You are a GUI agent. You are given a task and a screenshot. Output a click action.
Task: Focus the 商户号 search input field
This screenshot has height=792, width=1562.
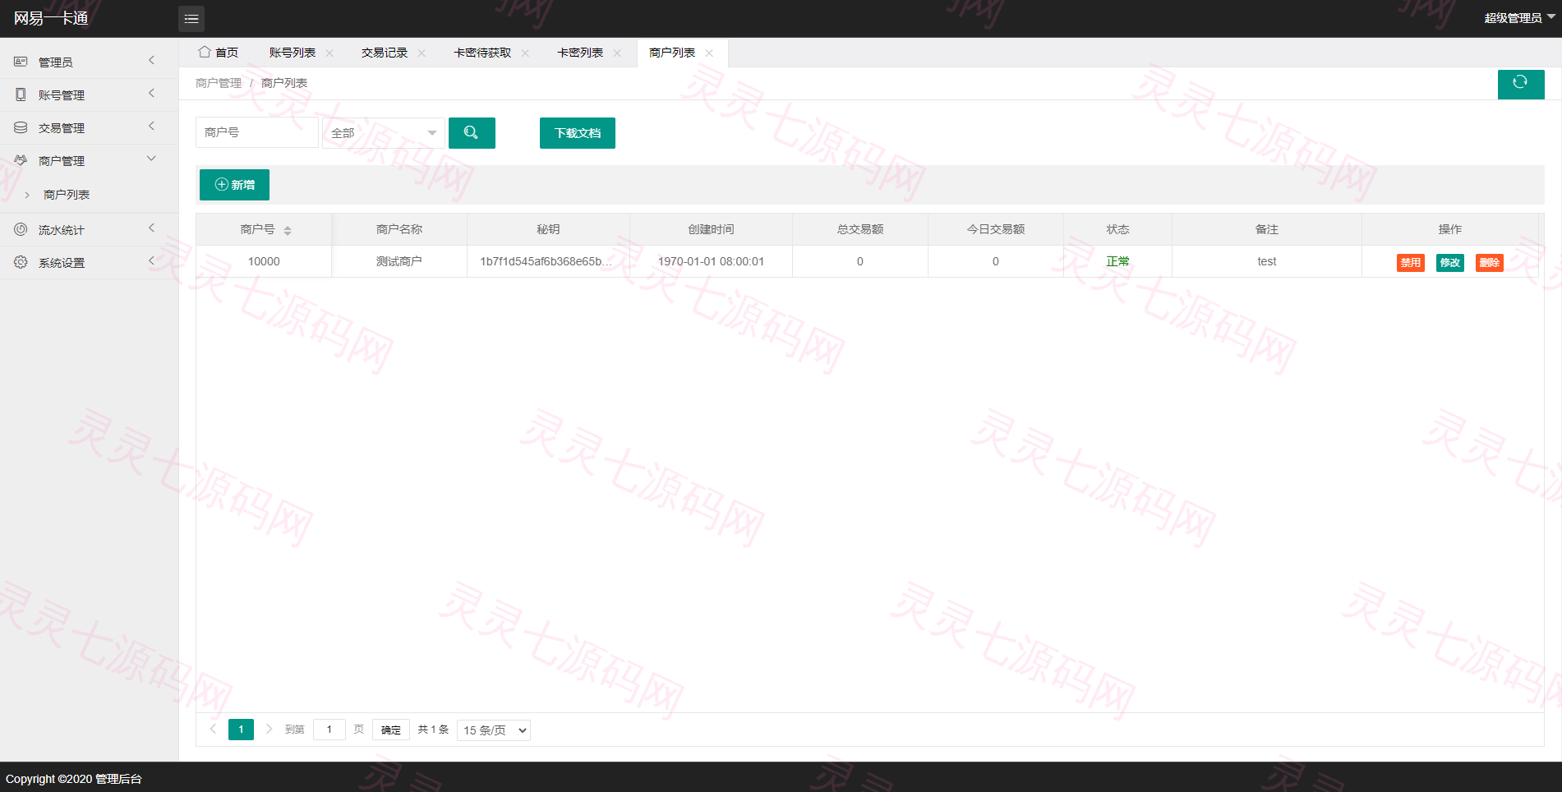(x=257, y=132)
